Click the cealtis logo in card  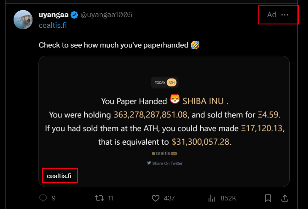[164, 153]
